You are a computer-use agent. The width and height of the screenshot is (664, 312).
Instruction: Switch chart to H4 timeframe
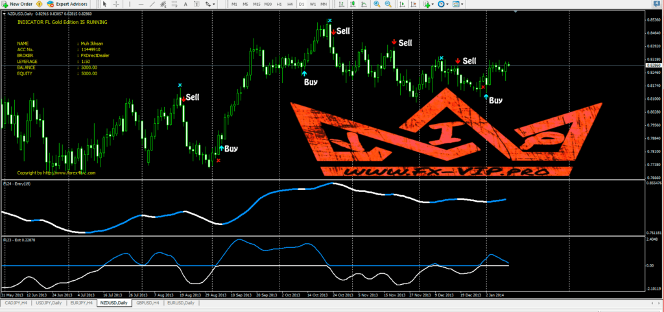pyautogui.click(x=290, y=4)
